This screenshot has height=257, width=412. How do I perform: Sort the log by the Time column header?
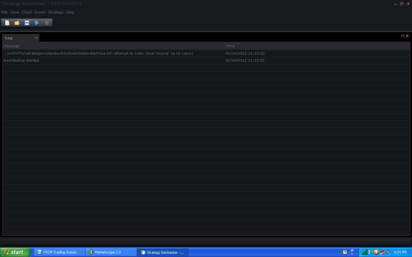[x=246, y=46]
